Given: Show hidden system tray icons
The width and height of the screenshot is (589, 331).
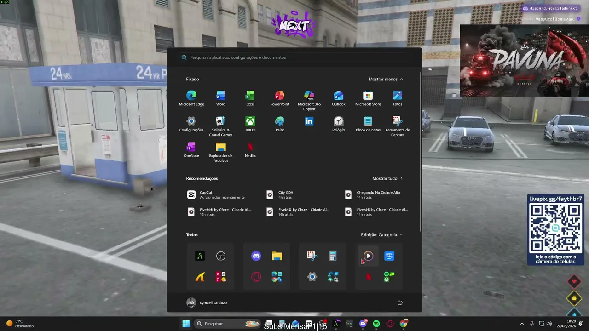Looking at the screenshot, I should click(522, 324).
